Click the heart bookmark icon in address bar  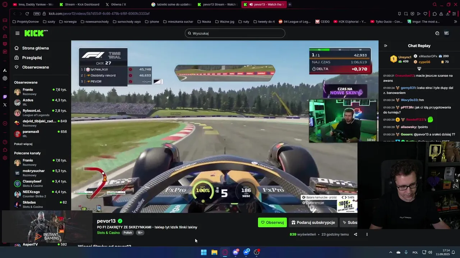(425, 14)
